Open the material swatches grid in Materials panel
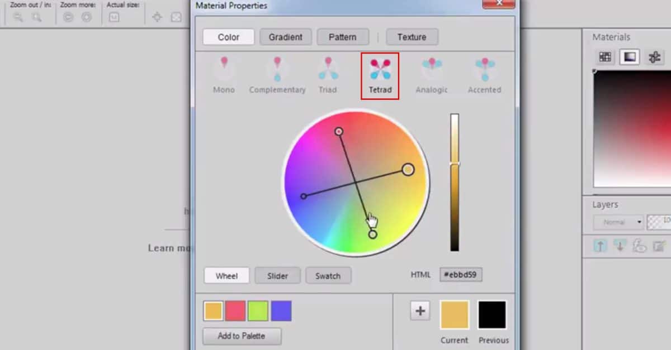The image size is (671, 350). 604,56
